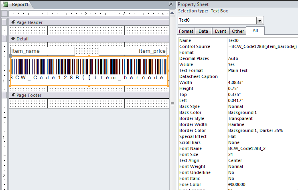The height and width of the screenshot is (190, 298).
Task: Click the move handle of barcode control
Action: pyautogui.click(x=11, y=56)
